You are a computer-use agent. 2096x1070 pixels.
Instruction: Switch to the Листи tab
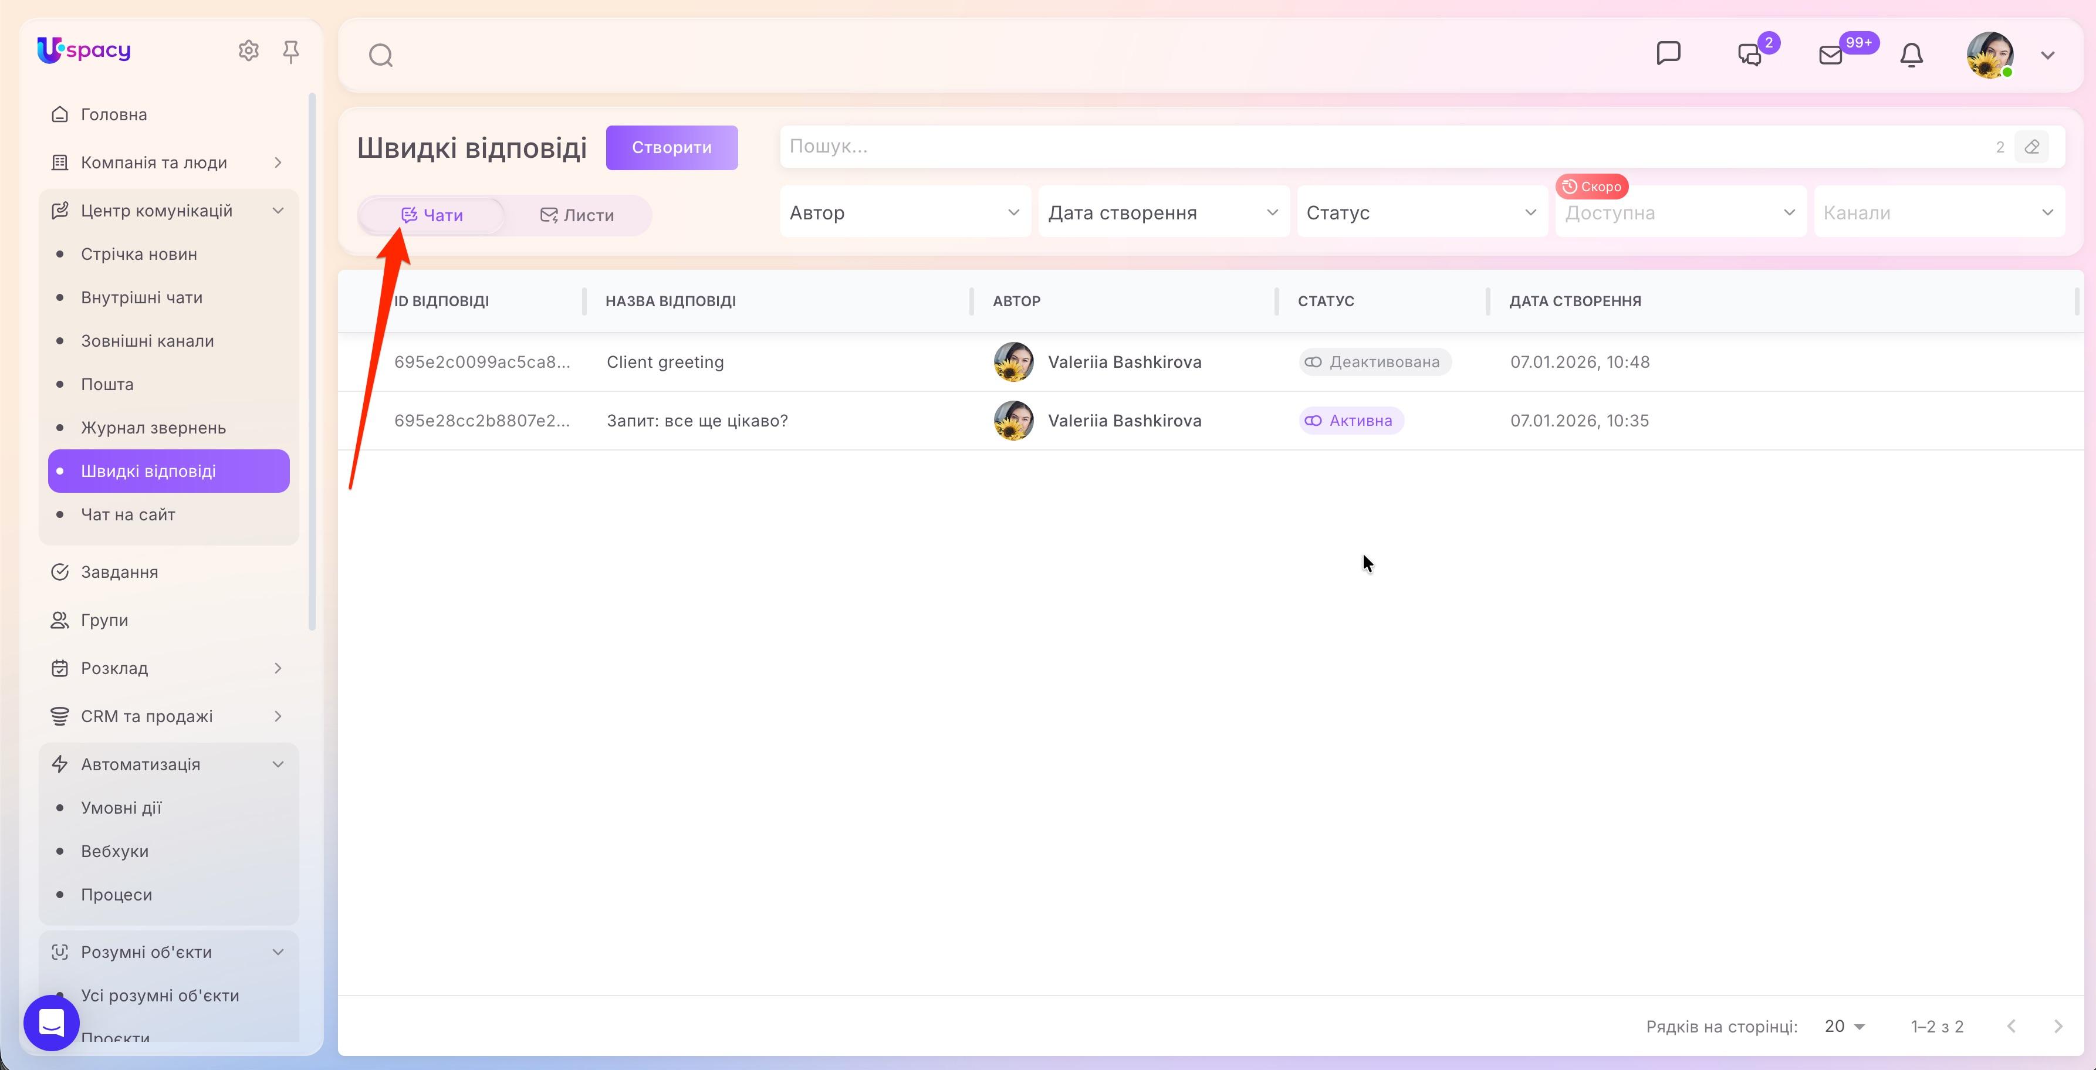(578, 216)
